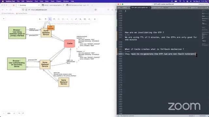The image size is (209, 117).
Task: Select the Cache cylinder shape
Action: coord(70,43)
